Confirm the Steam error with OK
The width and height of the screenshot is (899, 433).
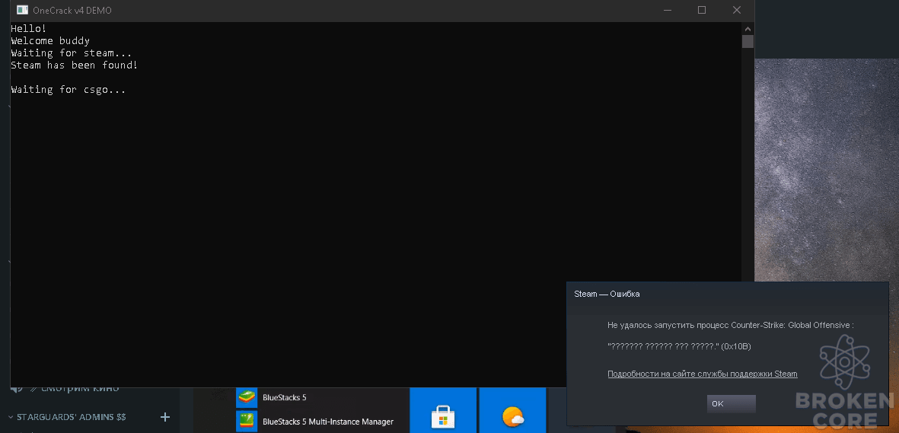(731, 404)
